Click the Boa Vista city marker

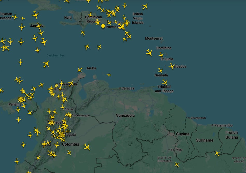tap(169, 150)
